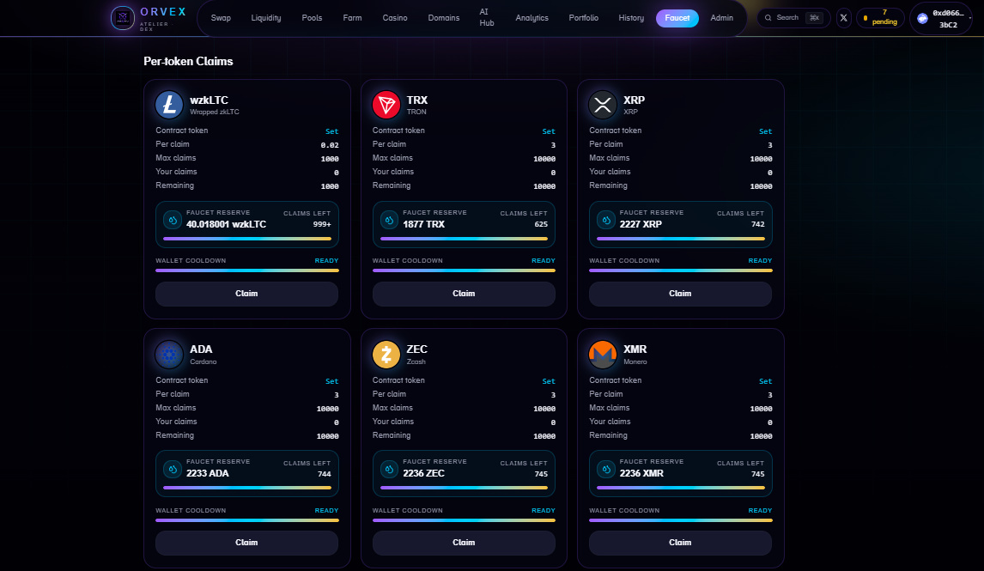Click the ZEC faucet reserve progress bar
Screen dimensions: 984x571
[464, 489]
